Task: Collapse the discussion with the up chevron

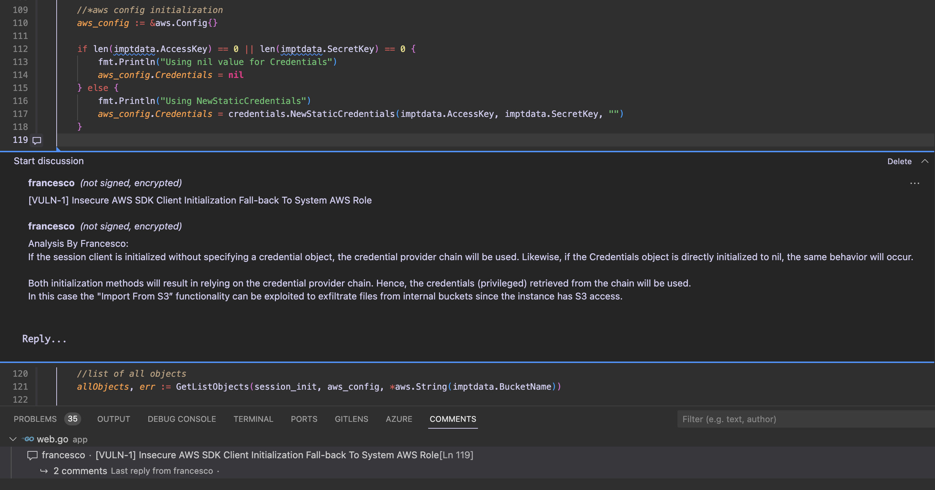Action: pyautogui.click(x=925, y=161)
